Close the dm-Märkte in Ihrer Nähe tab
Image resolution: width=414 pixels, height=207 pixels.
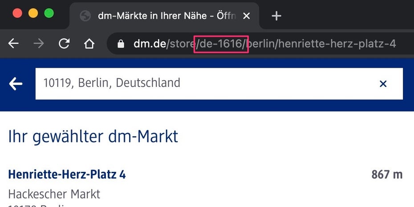(246, 16)
